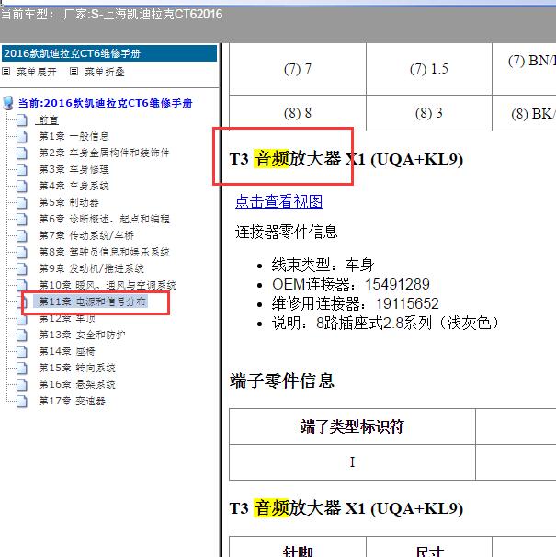Screen dimensions: 556x557
Task: Select root node 当前:2016款凯迪拉克CT6维修手册
Action: (105, 103)
